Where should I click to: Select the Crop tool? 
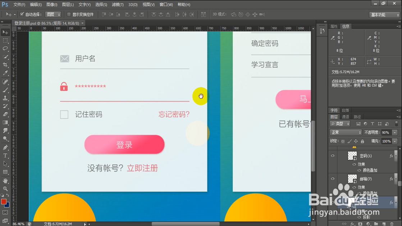click(x=5, y=65)
